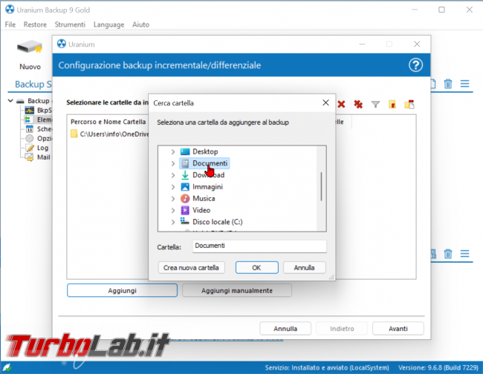Open the filter funnel icon
This screenshot has height=374, width=483.
375,105
